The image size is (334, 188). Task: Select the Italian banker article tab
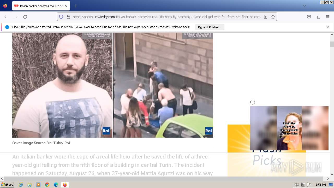point(41,6)
